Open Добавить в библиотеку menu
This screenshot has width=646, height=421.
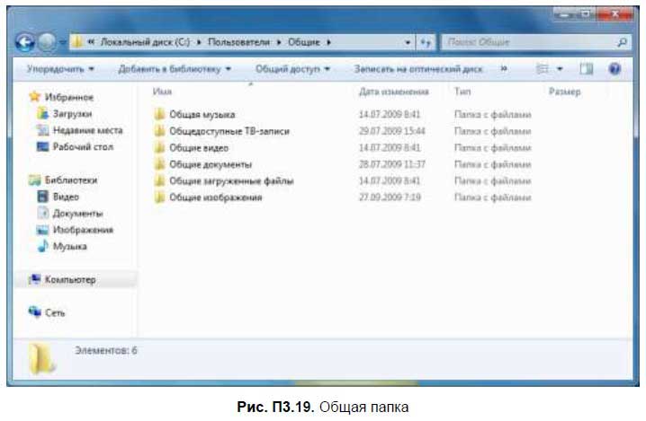coord(175,69)
